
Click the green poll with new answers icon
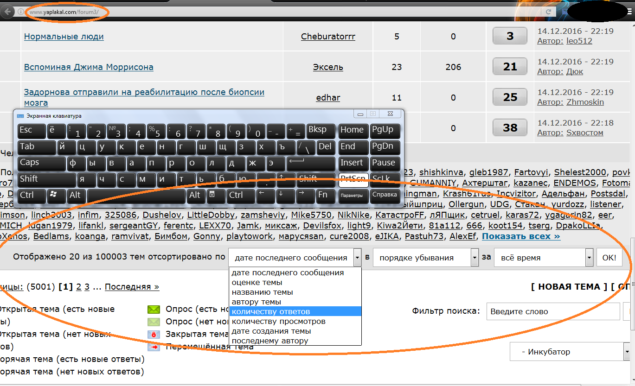(x=154, y=310)
